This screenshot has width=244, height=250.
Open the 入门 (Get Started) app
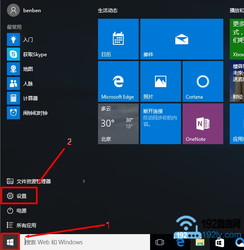point(28,40)
